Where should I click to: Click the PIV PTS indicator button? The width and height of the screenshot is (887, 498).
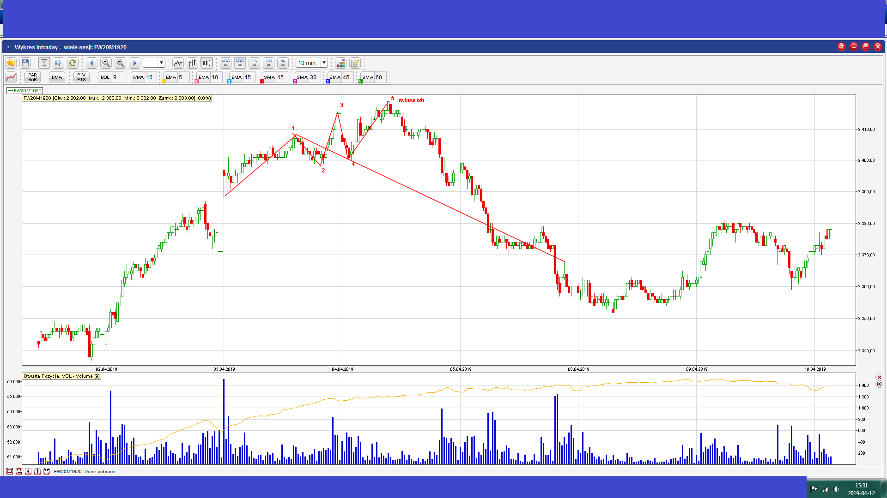pyautogui.click(x=81, y=77)
